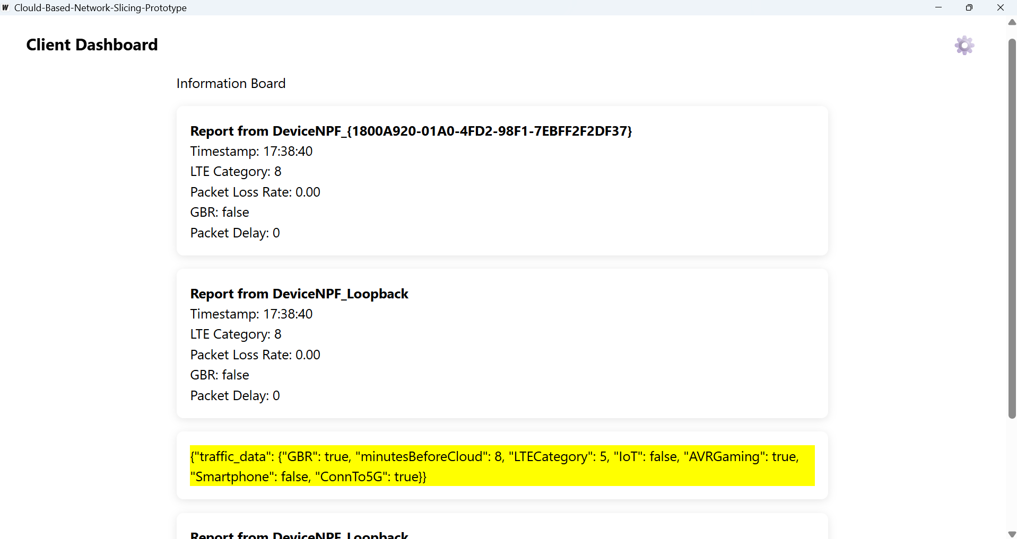Click Packet Delay: 0 in Loopback report
This screenshot has width=1017, height=539.
235,396
